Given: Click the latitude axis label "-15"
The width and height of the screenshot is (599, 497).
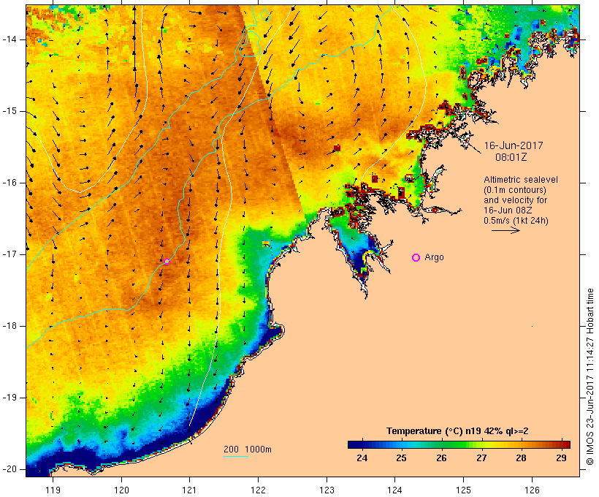Looking at the screenshot, I should click(9, 111).
